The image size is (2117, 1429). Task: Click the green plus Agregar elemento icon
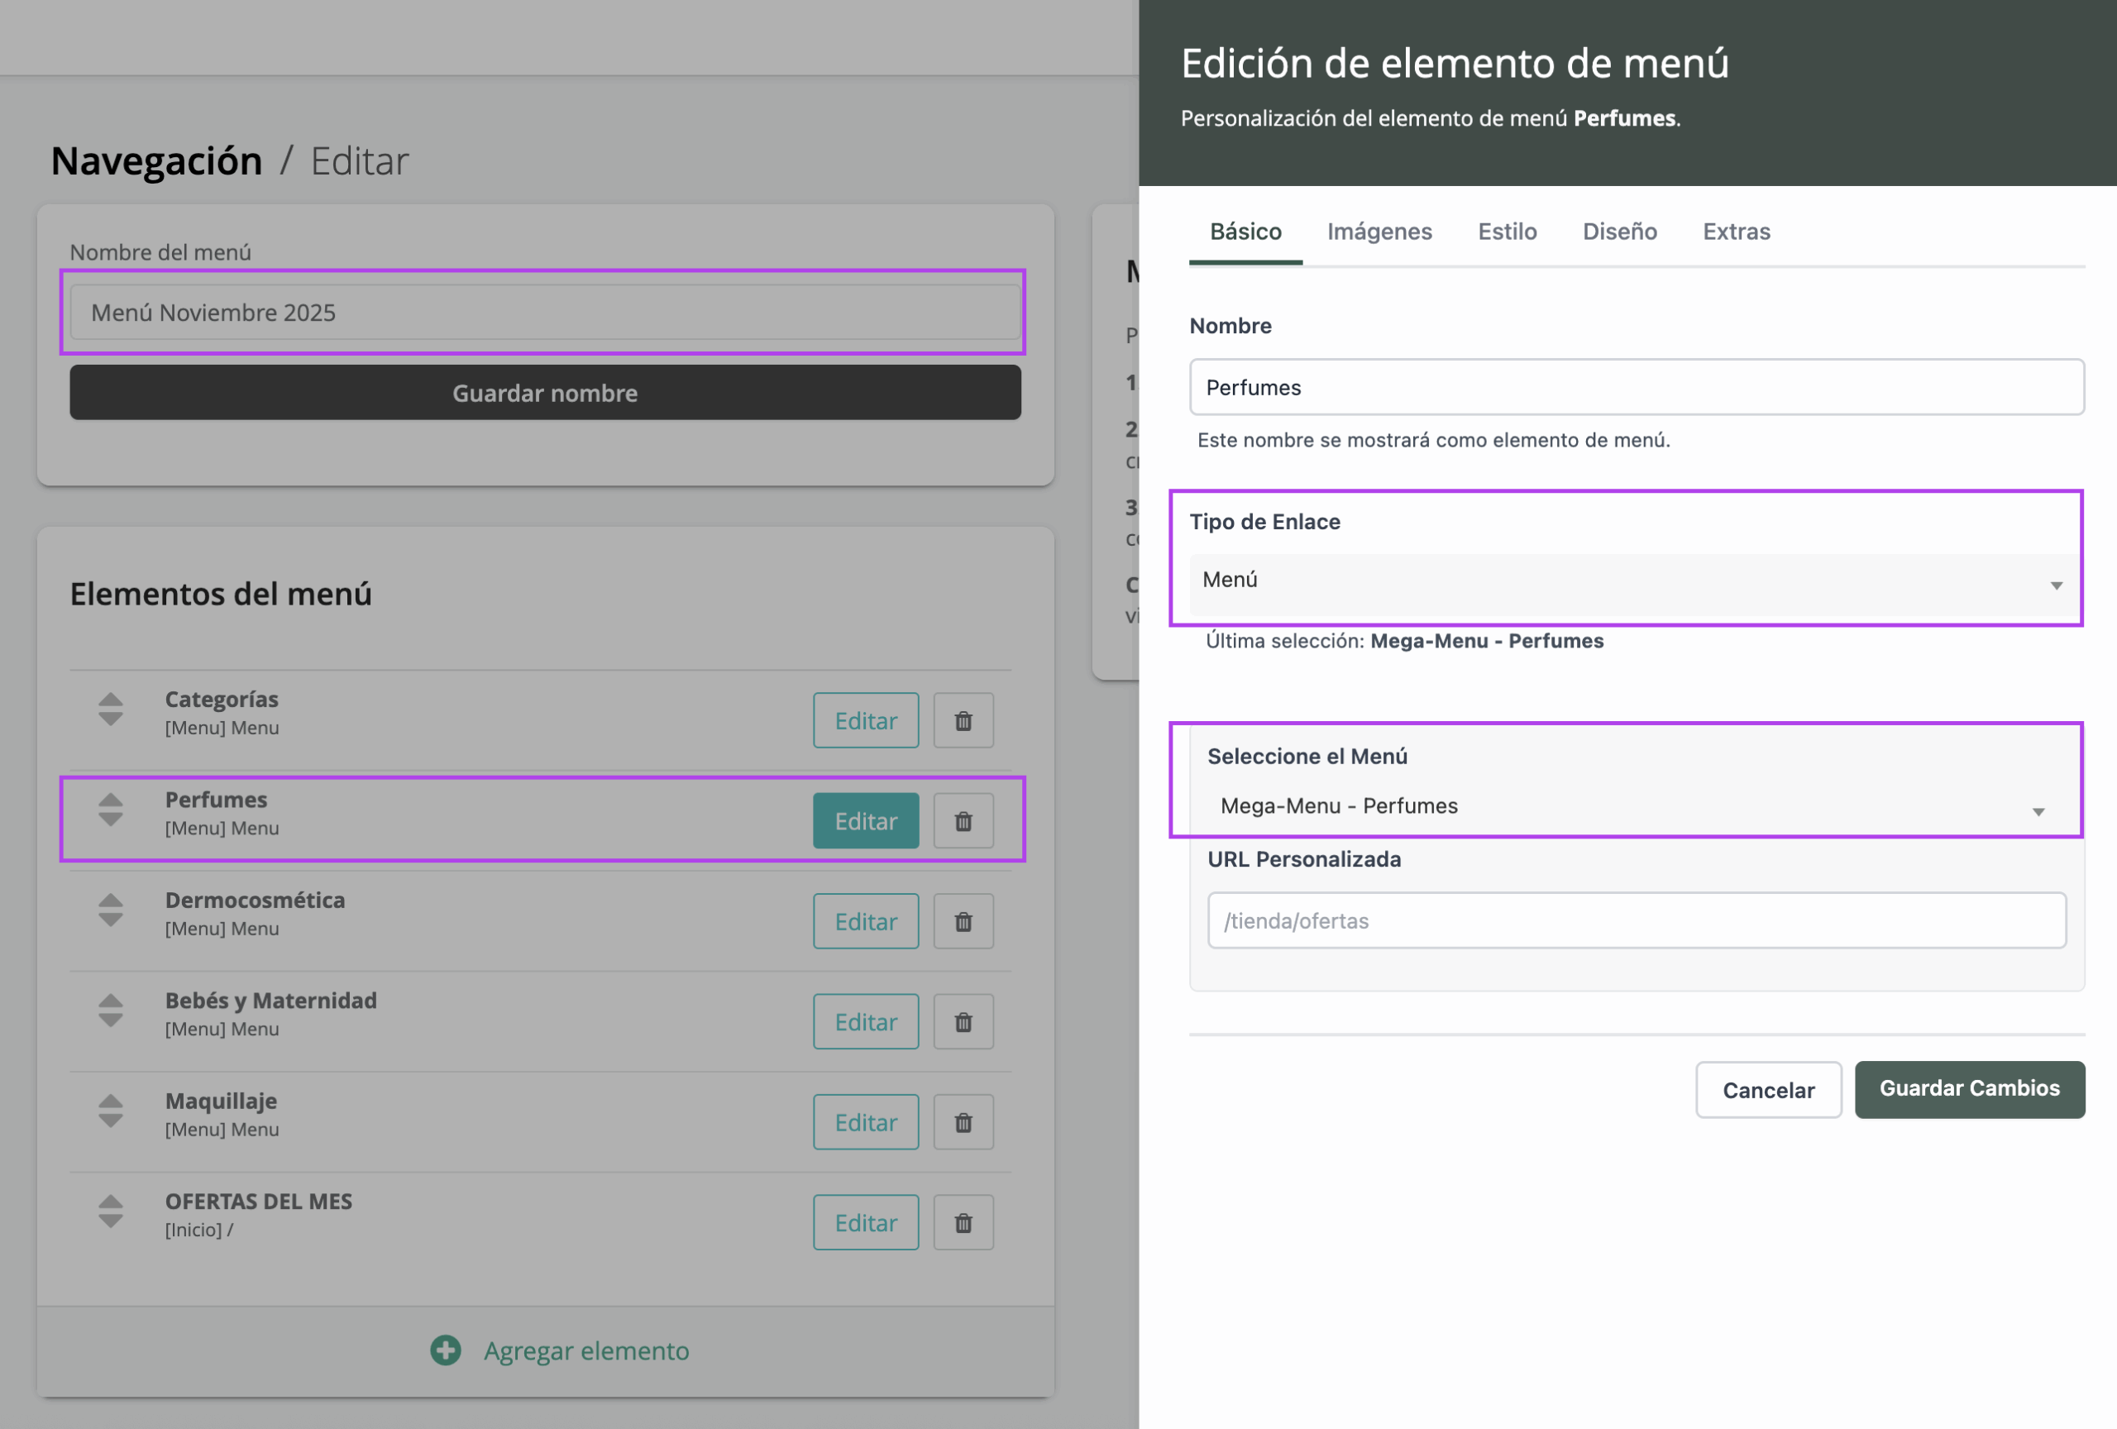[x=446, y=1350]
